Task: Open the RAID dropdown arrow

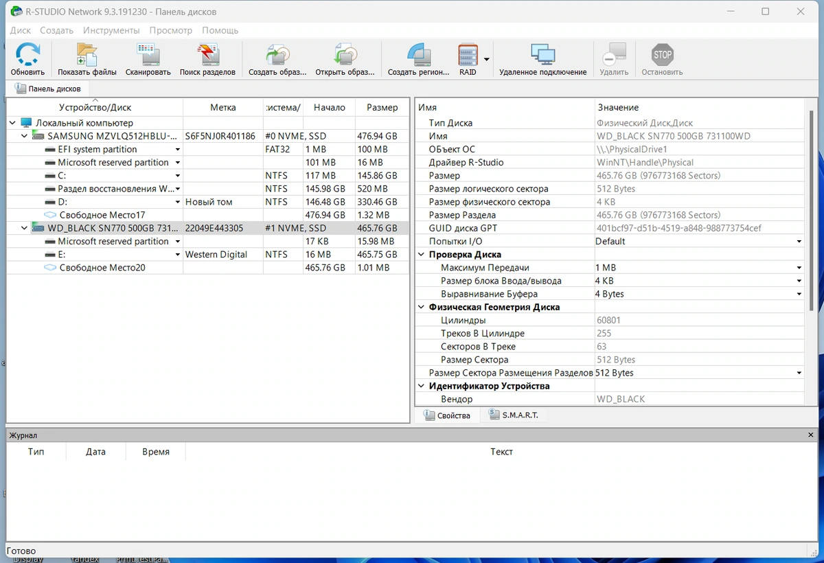Action: pos(487,59)
